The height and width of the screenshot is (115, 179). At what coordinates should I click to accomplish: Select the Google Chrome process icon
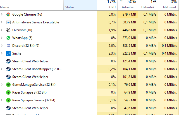(x=8, y=14)
